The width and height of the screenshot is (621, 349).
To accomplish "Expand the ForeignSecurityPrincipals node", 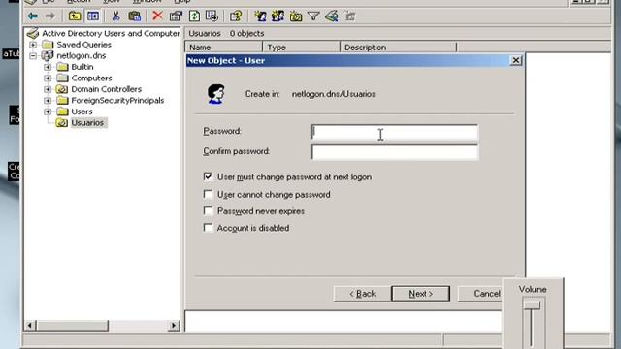I will (48, 100).
